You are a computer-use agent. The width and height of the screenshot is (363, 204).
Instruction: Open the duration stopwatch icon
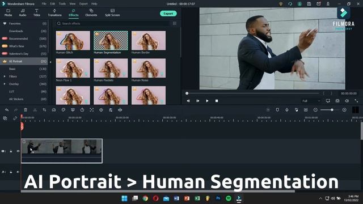[82, 110]
